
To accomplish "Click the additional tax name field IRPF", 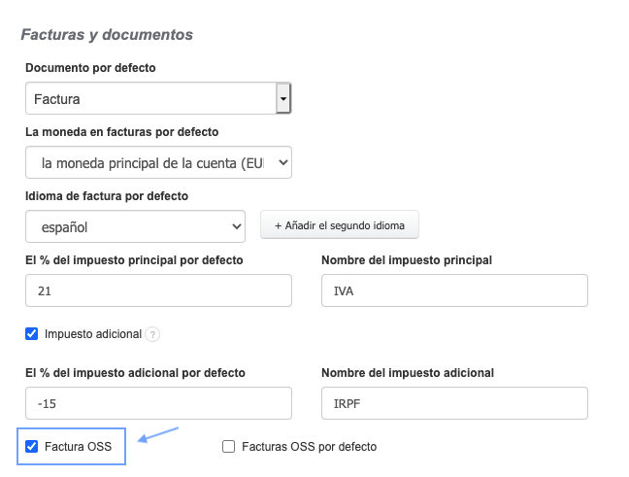I will (x=454, y=403).
